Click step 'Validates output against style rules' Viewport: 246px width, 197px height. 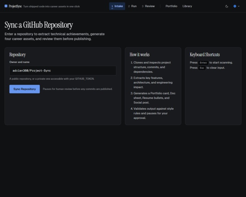pos(152,113)
